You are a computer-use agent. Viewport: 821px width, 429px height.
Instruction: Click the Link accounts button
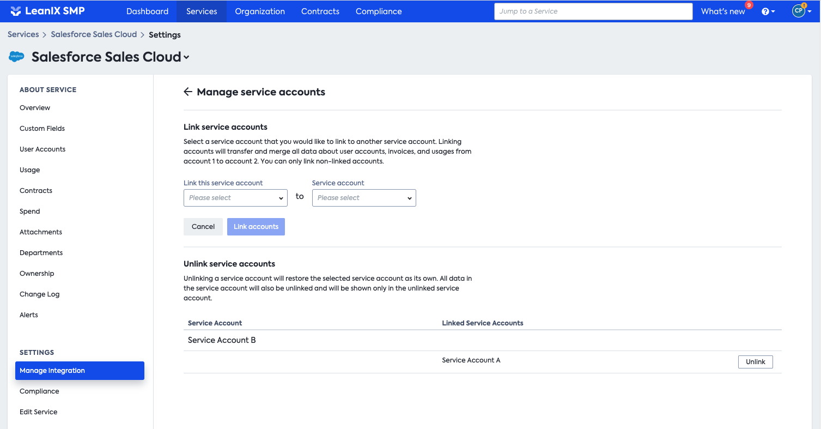tap(256, 227)
